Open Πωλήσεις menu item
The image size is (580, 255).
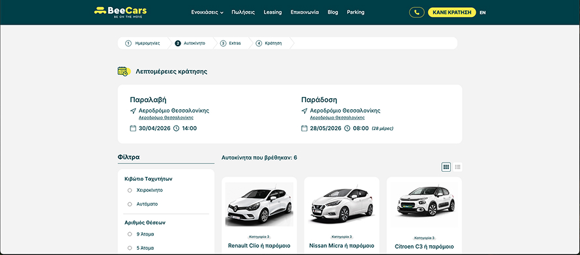[x=243, y=12]
